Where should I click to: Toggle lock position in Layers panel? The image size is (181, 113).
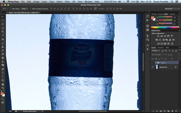[x=162, y=59]
